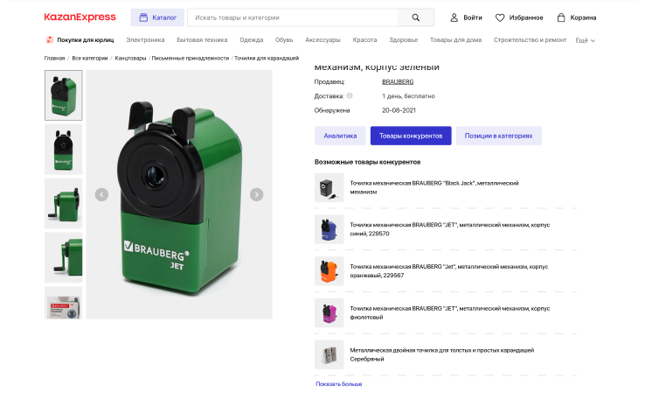This screenshot has width=645, height=420.
Task: Select Здоровье category
Action: 403,40
